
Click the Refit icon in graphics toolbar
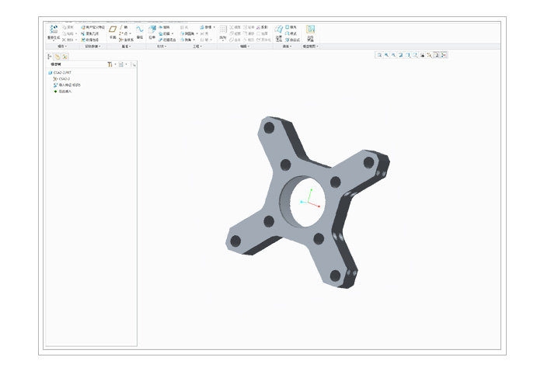pos(379,55)
